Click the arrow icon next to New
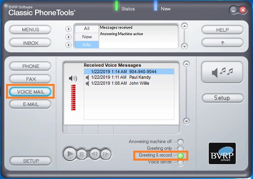The height and width of the screenshot is (179, 253). (68, 37)
